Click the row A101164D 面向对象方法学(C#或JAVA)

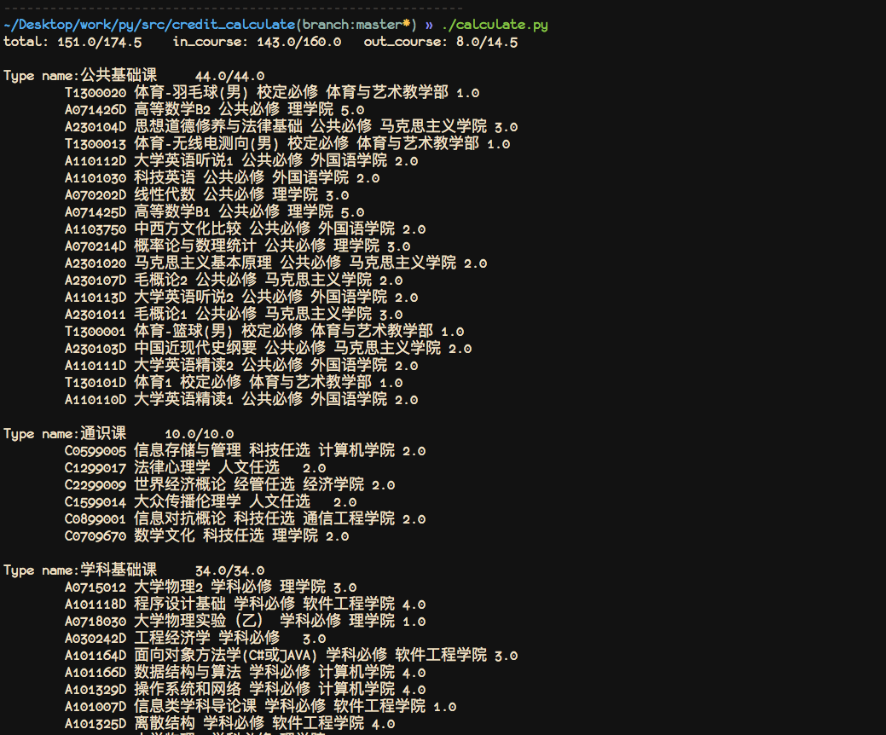292,656
